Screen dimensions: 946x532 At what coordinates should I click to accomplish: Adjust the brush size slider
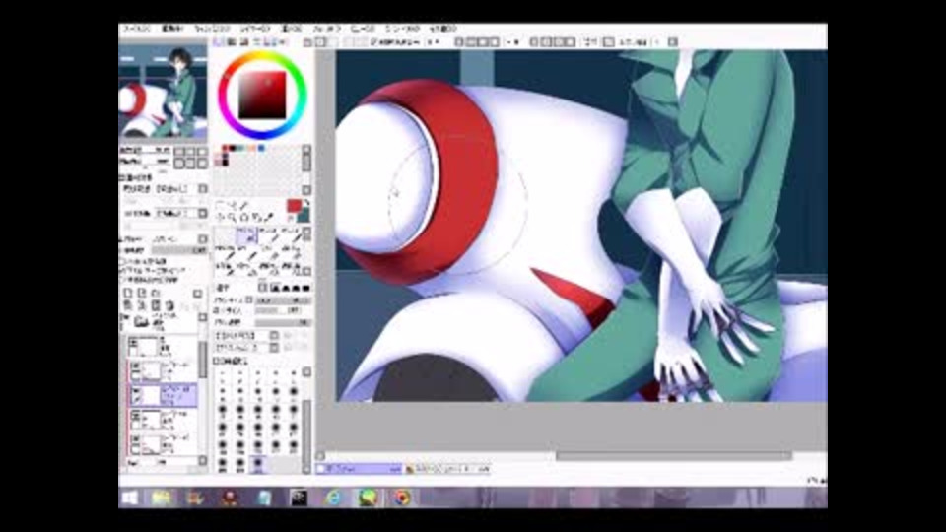tap(284, 299)
